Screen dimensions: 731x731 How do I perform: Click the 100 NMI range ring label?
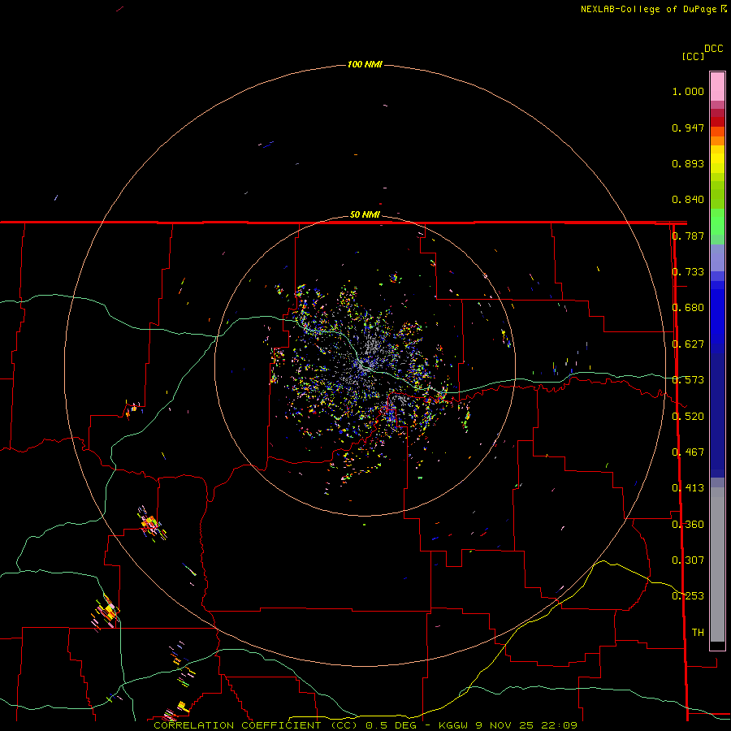365,64
